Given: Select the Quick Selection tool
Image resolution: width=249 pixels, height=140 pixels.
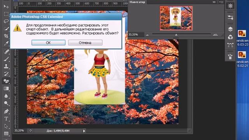Looking at the screenshot, I should click(6, 28).
